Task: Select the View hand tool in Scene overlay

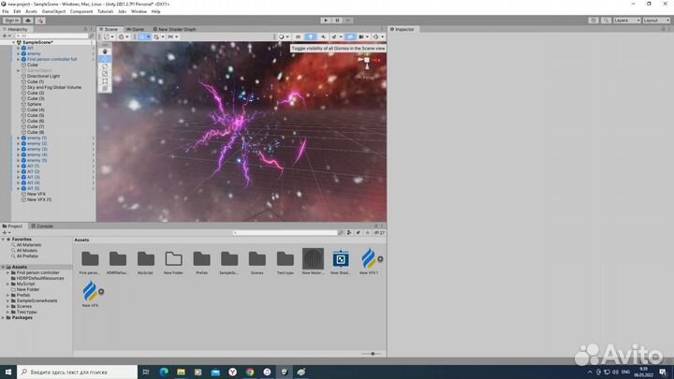Action: tap(105, 51)
